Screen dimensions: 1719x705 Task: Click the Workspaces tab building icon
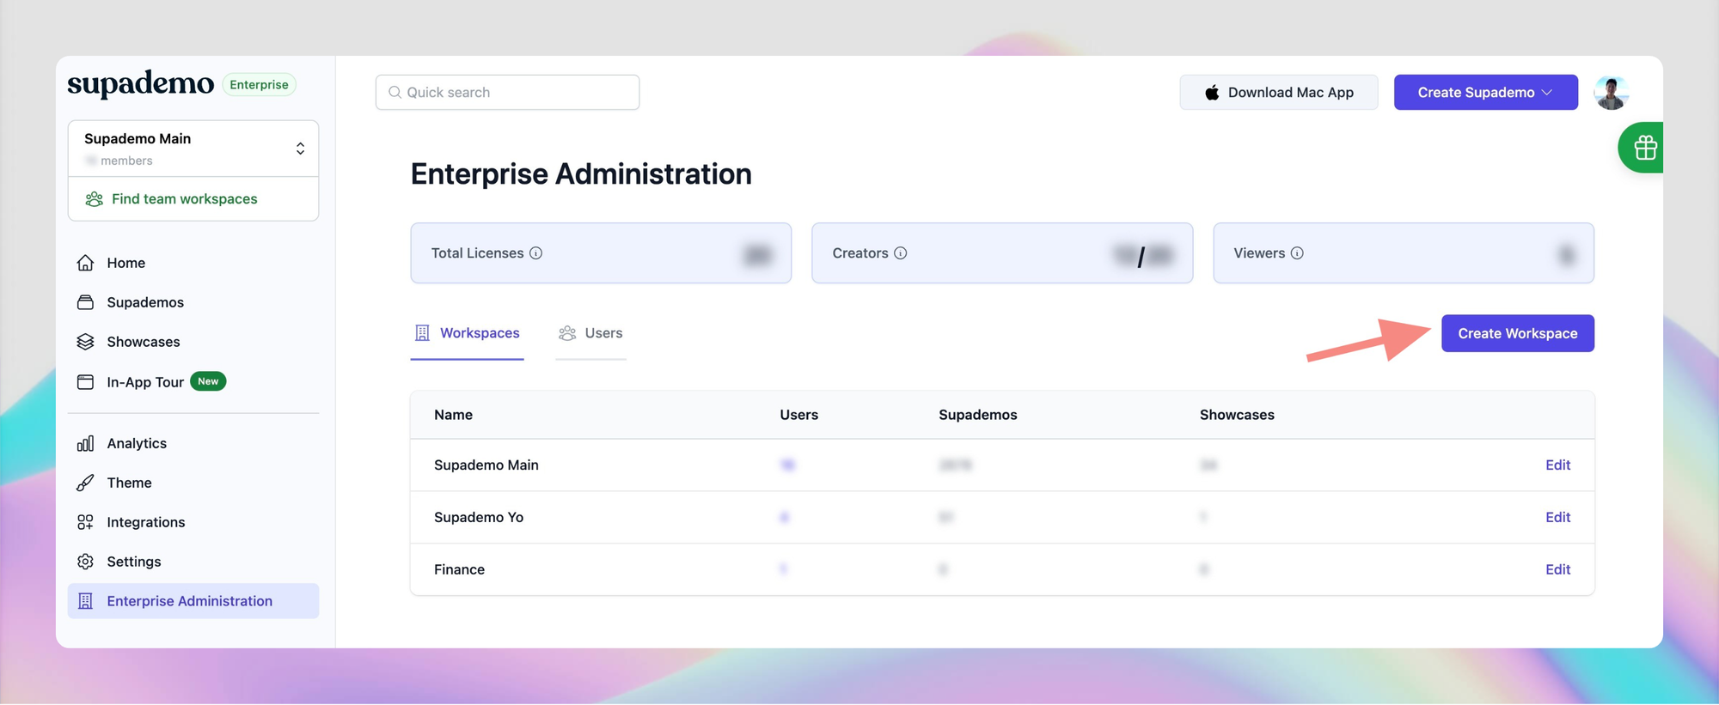point(422,333)
